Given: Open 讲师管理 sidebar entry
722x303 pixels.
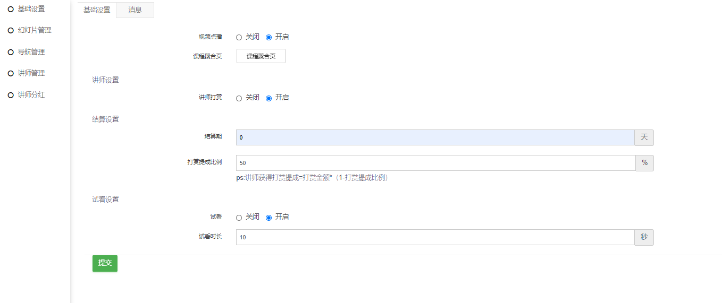Looking at the screenshot, I should tap(31, 73).
